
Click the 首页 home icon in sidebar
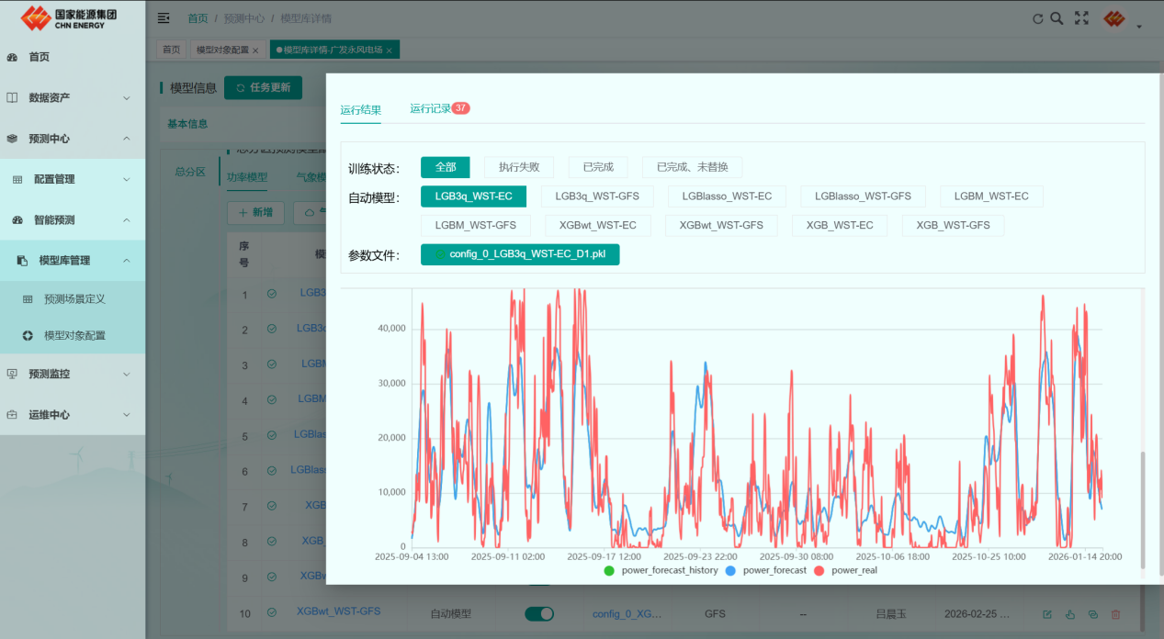coord(13,57)
